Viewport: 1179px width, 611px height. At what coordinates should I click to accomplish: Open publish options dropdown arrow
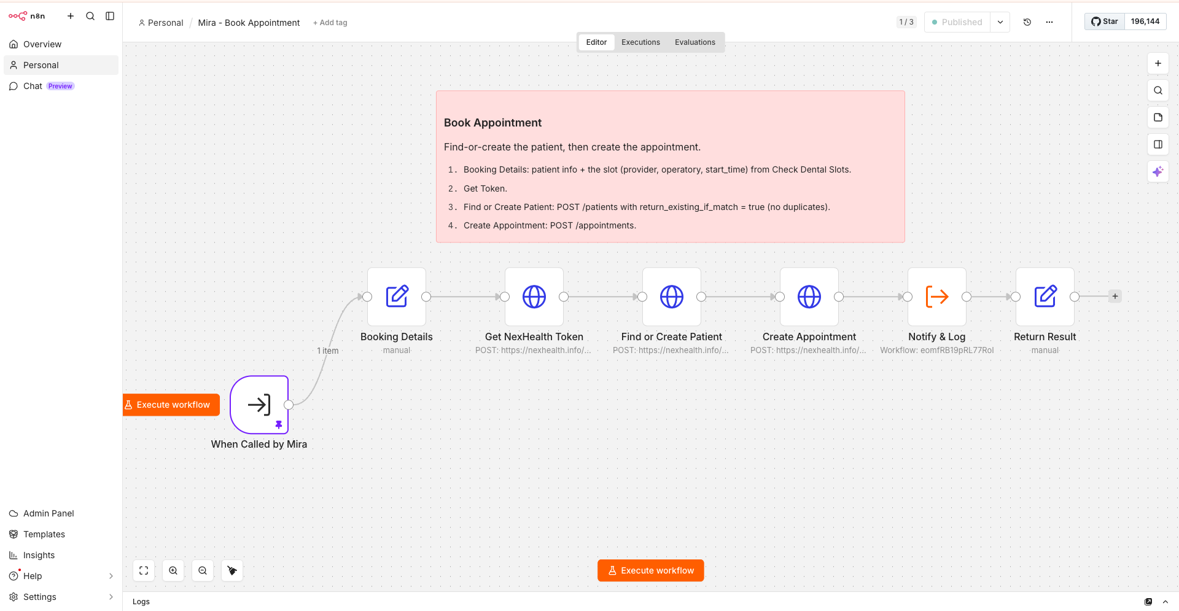pyautogui.click(x=1000, y=22)
